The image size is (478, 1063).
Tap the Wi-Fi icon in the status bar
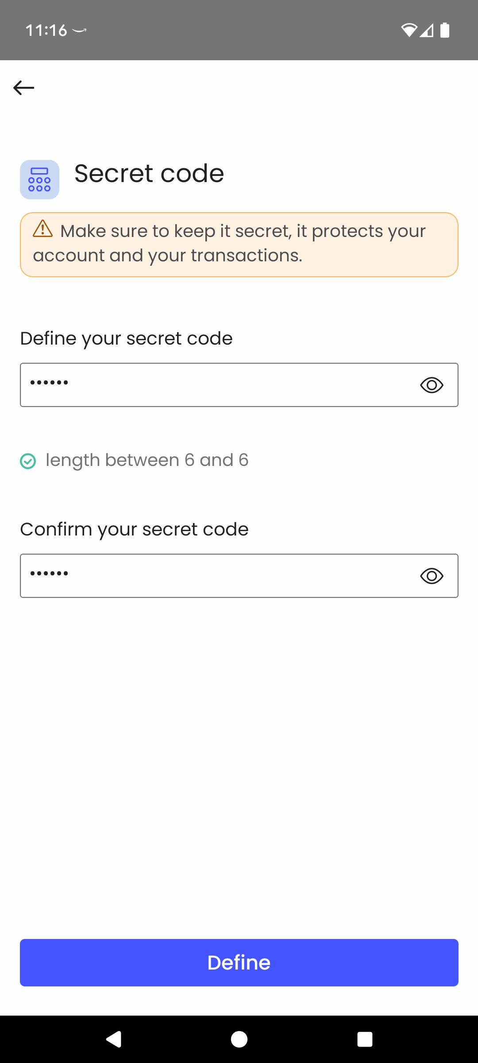410,30
